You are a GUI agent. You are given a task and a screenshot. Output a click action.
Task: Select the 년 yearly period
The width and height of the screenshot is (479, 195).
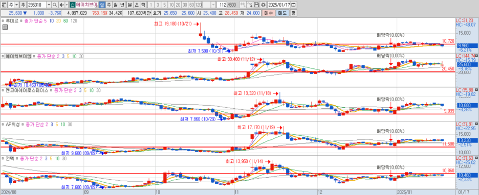[122, 5]
